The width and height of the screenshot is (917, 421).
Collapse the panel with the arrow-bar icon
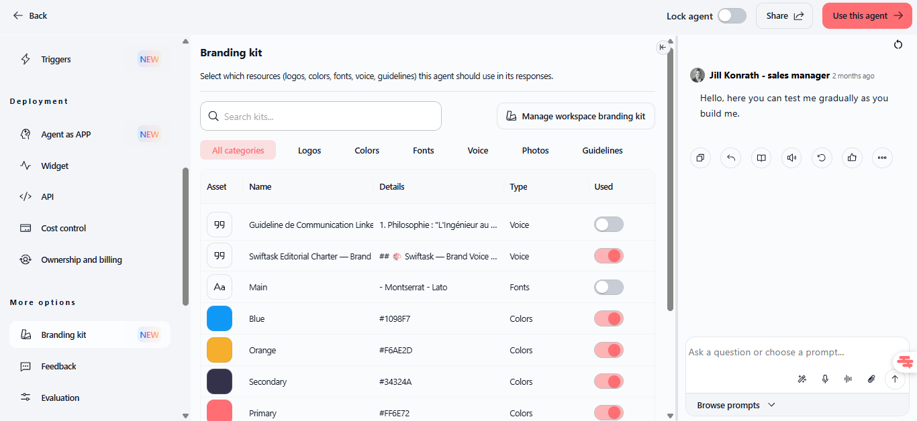pos(663,47)
